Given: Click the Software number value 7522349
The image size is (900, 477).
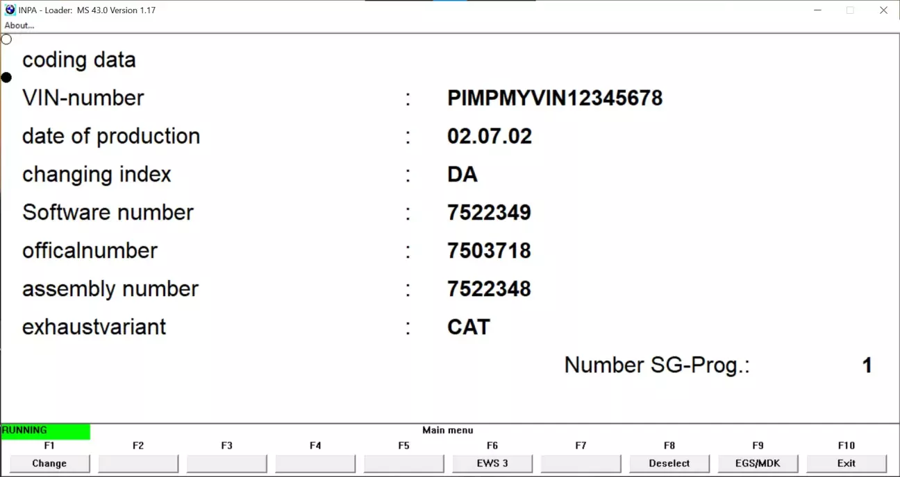Looking at the screenshot, I should 489,213.
